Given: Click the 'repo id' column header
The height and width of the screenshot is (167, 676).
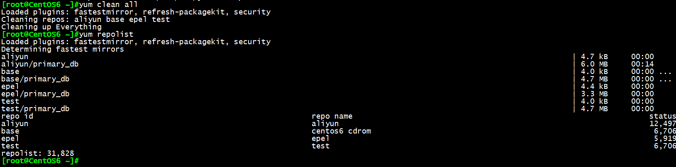Looking at the screenshot, I should [17, 116].
